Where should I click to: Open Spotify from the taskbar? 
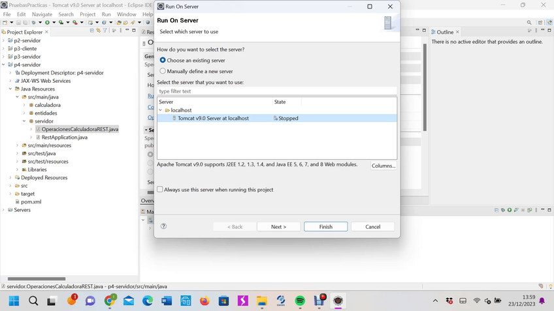[x=300, y=301]
